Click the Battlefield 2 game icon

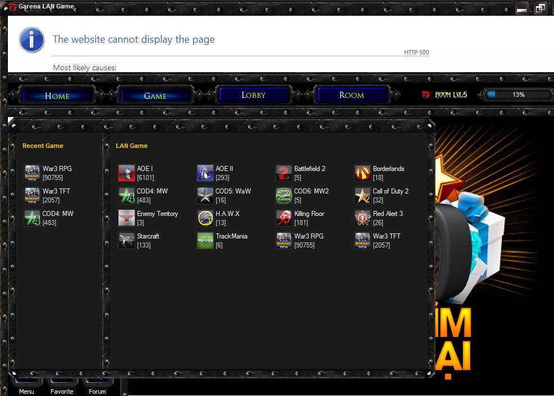coord(284,173)
